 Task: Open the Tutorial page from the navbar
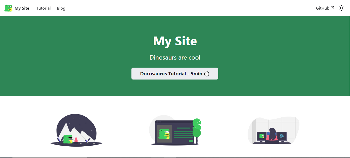[43, 8]
